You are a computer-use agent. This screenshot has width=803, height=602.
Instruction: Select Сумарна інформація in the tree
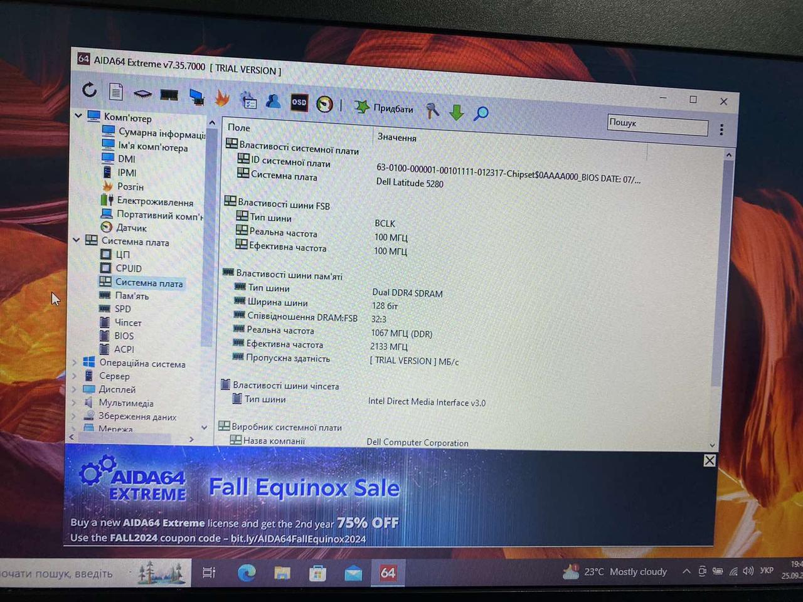pyautogui.click(x=154, y=132)
